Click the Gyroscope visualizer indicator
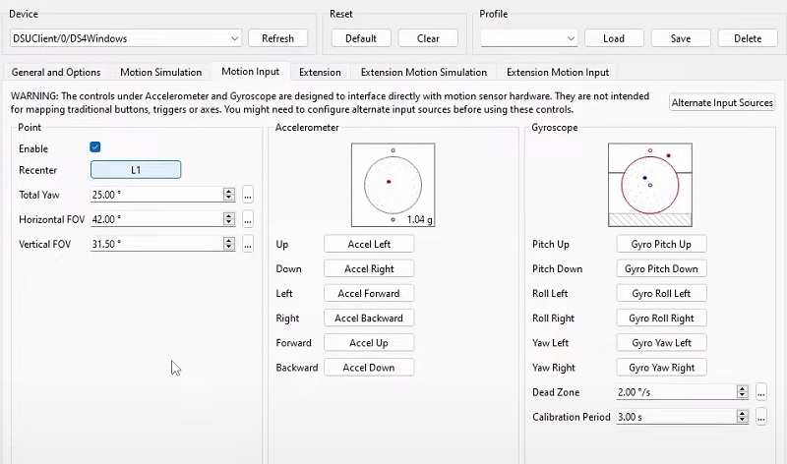787x464 pixels. (x=649, y=184)
